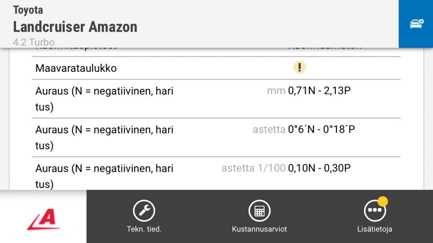Image resolution: width=433 pixels, height=243 pixels.
Task: Tap the yellow notification dot on Lisätietoja
Action: [x=383, y=201]
